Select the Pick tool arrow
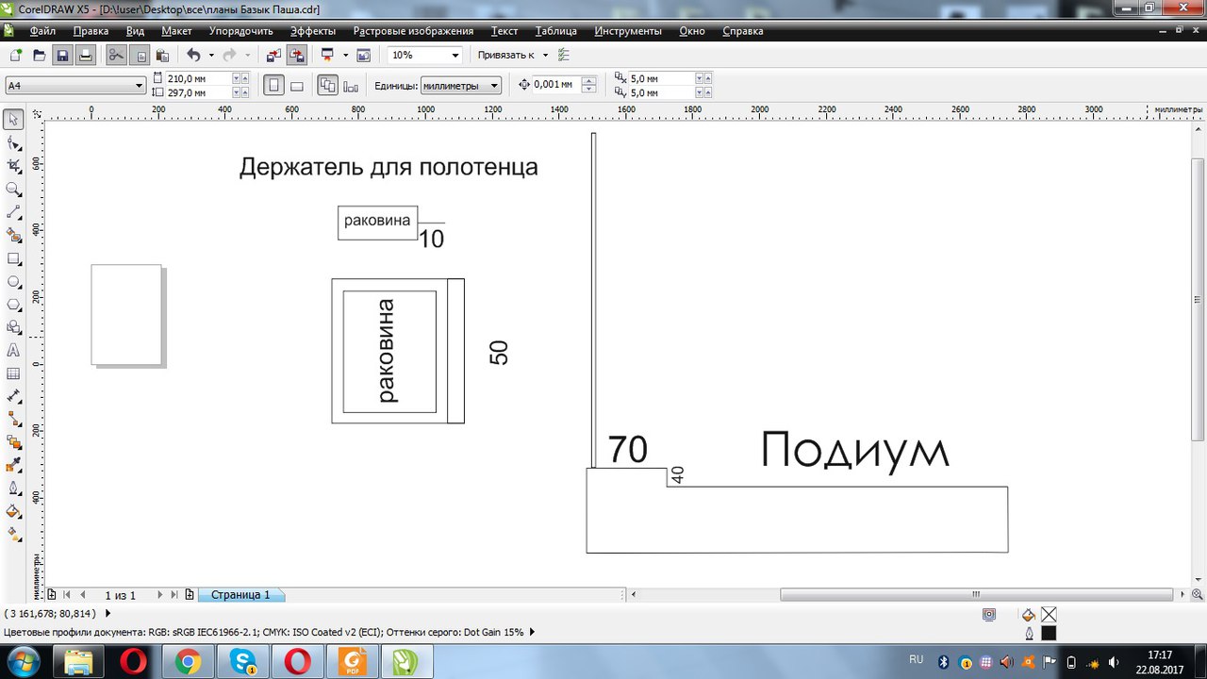This screenshot has width=1207, height=679. 13,120
